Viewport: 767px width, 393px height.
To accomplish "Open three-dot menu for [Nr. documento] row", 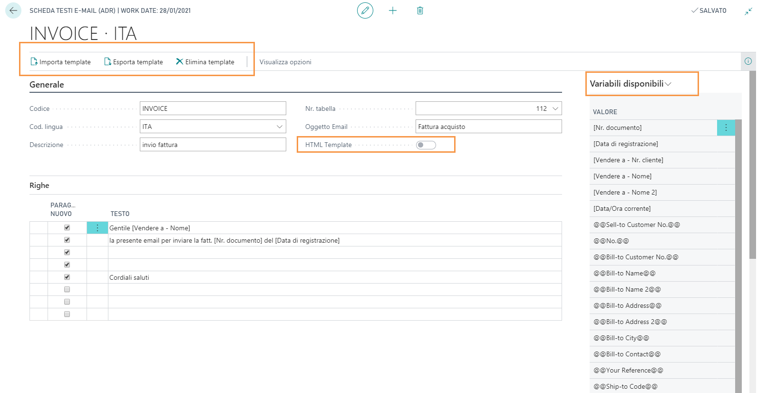I will (726, 128).
